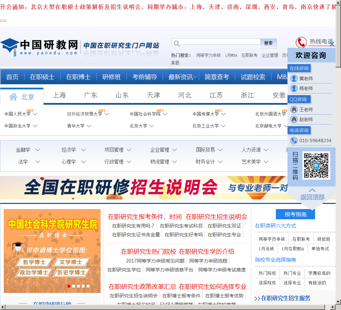Open 研修班 navigation item
Screen dimensions: 341x310
tap(112, 77)
